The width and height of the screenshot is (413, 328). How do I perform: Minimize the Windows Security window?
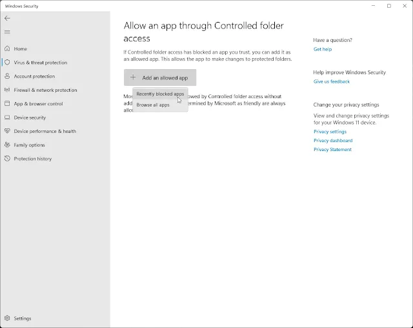[373, 6]
